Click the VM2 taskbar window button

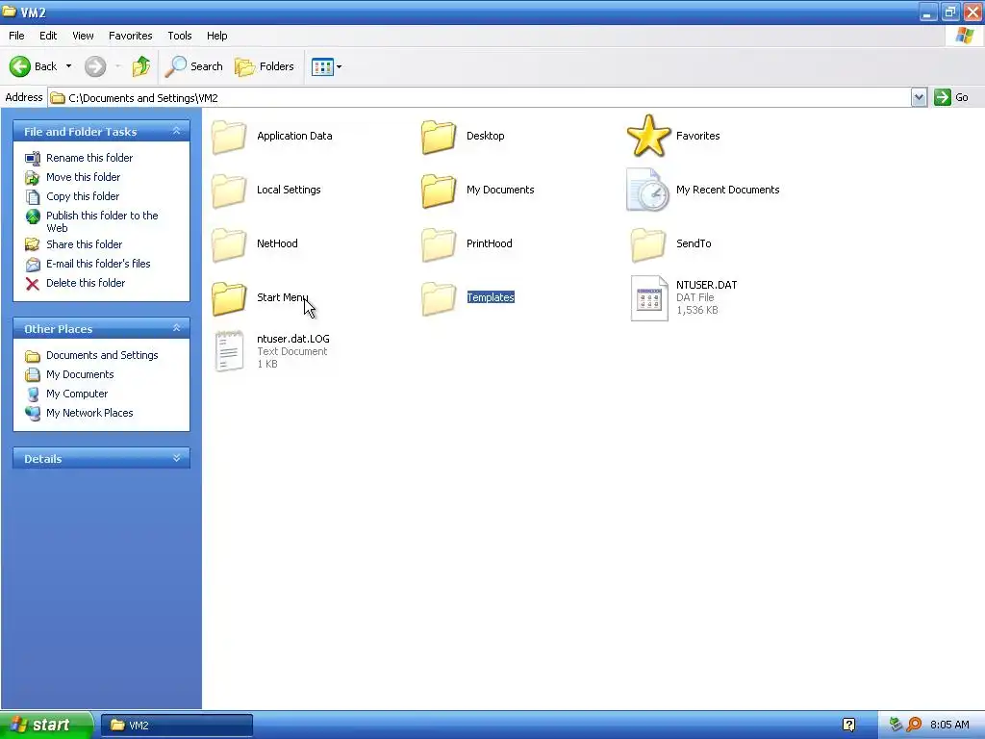pyautogui.click(x=177, y=726)
